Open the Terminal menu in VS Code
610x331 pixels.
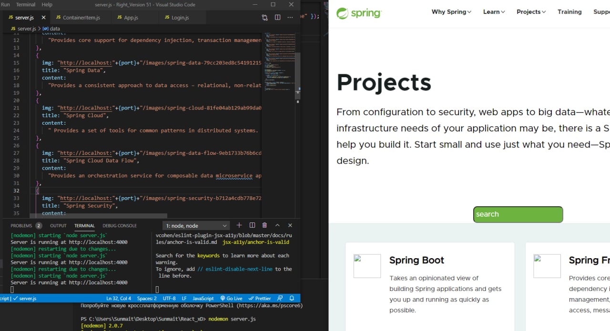26,4
